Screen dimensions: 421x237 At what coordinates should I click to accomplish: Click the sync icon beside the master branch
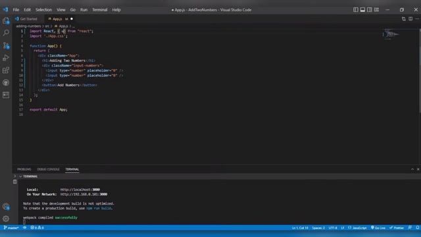click(24, 228)
